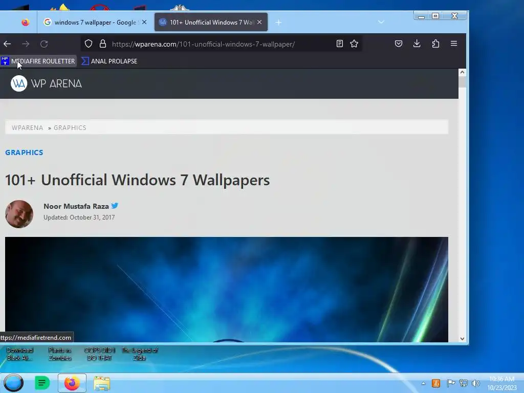
Task: Select the Plants vs Zombies desktop shortcut
Action: (x=60, y=354)
